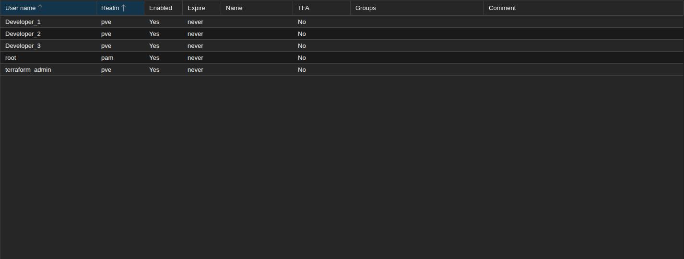Click the Expire value for Developer_2
Image resolution: width=684 pixels, height=259 pixels.
(x=195, y=34)
